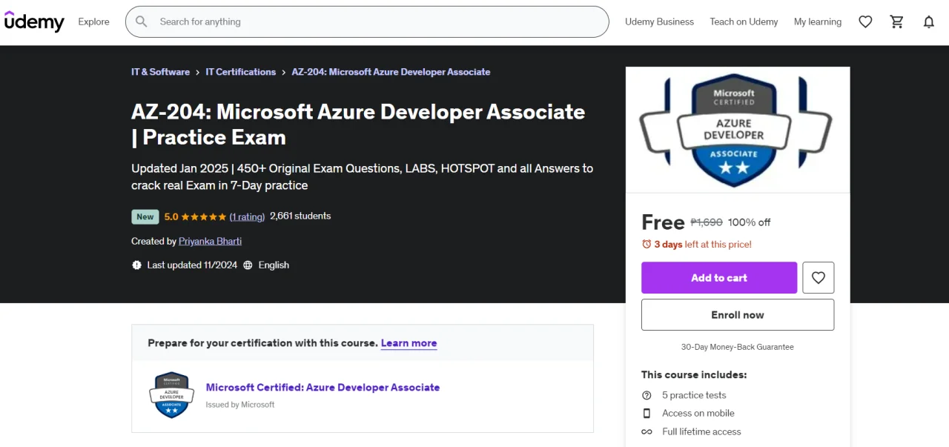Open the wishlist heart icon in header
This screenshot has height=447, width=949.
865,21
